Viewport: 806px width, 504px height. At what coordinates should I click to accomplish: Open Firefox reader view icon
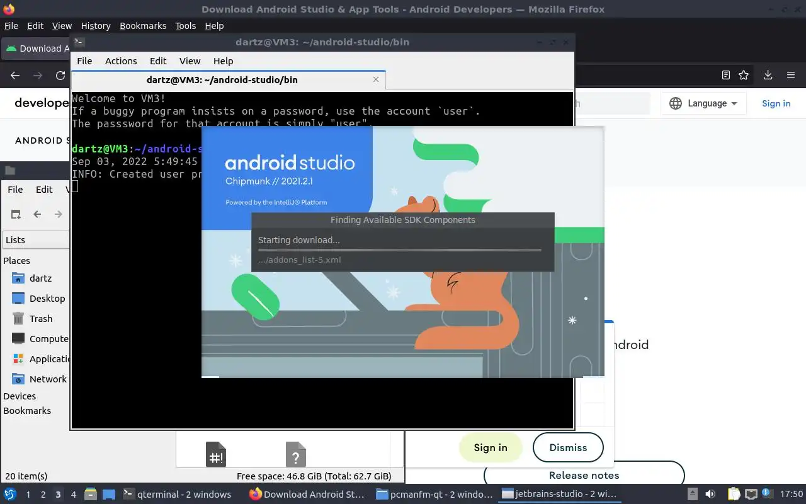726,75
